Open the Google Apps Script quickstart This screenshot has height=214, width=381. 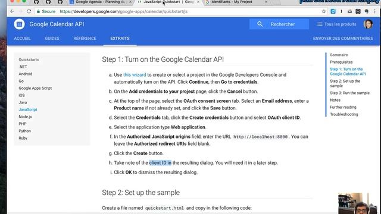[35, 88]
